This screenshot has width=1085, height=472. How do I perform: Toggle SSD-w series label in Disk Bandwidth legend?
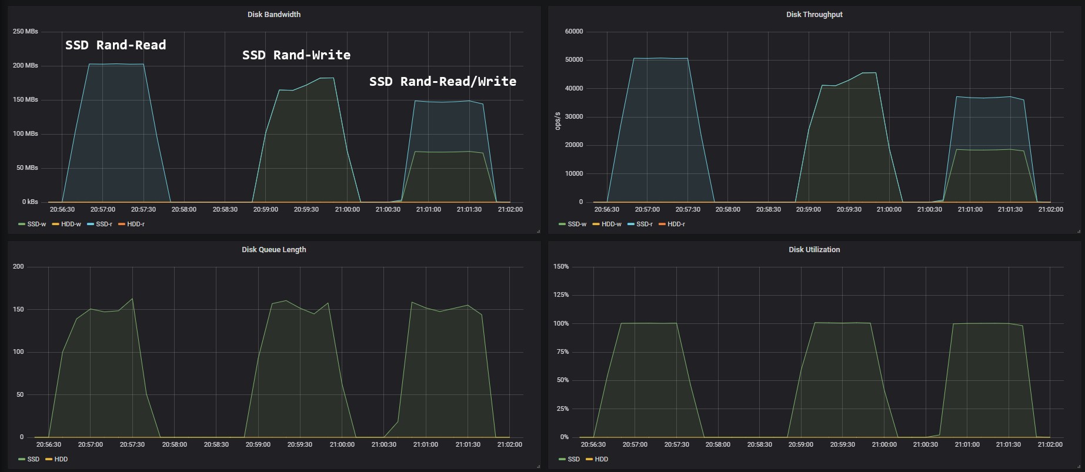click(x=36, y=224)
